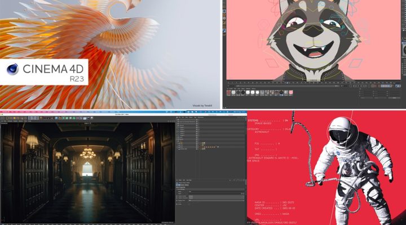The width and height of the screenshot is (406, 225).
Task: Open the Object Manager Tags menu
Action: pos(195,117)
